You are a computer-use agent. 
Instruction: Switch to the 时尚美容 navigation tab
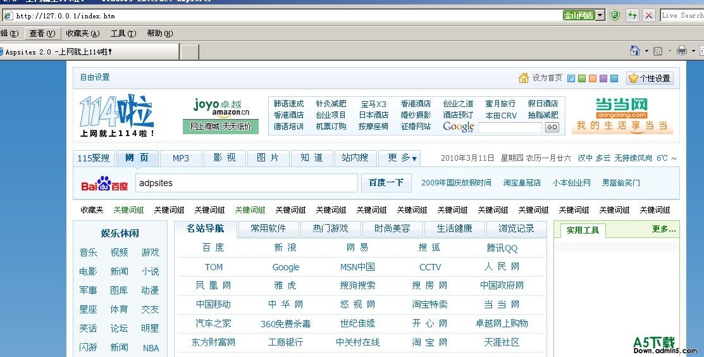coord(392,229)
